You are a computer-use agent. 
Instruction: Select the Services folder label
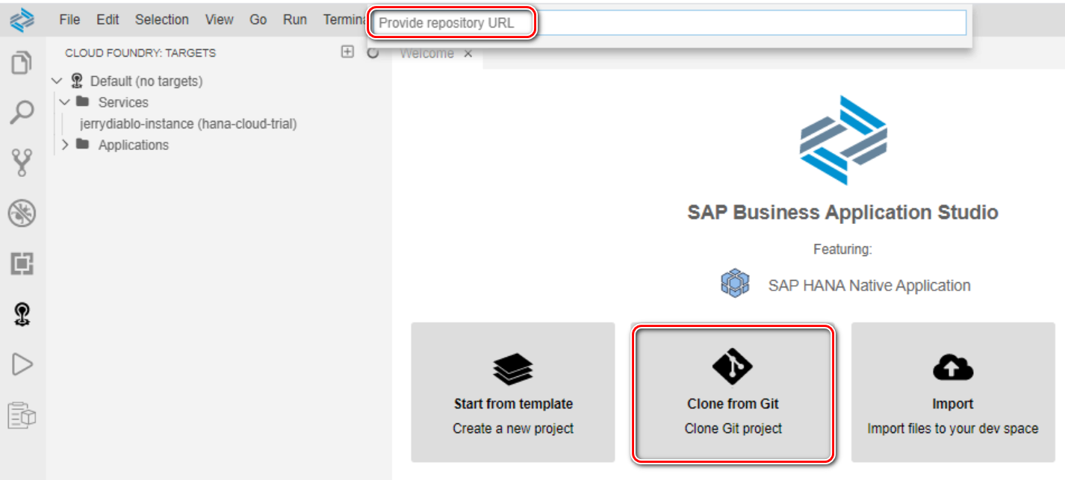click(x=123, y=102)
